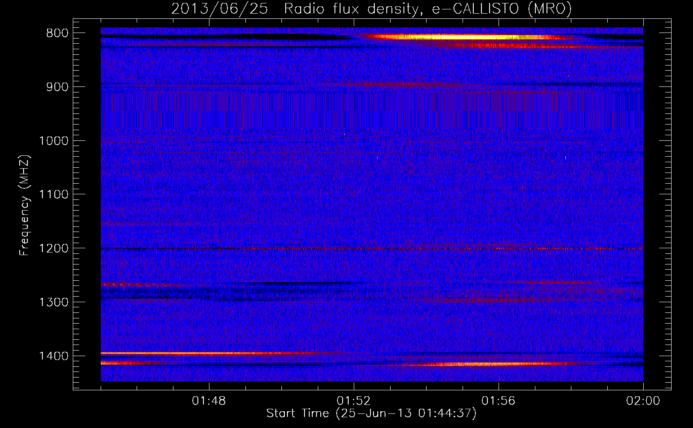Screen dimensions: 693x428
Task: Click the 01:52 time tick label
Action: pyautogui.click(x=354, y=401)
